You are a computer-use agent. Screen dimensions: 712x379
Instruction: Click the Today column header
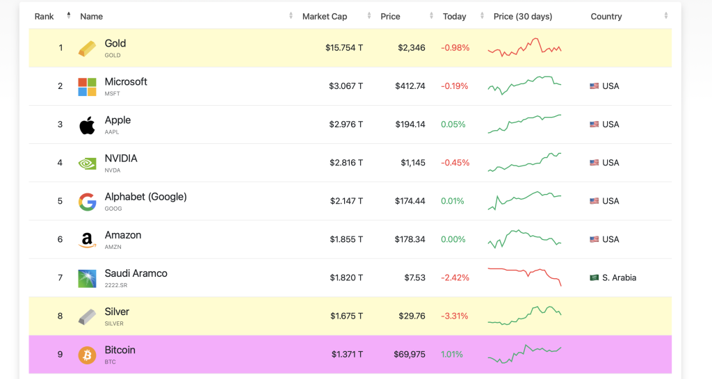[455, 16]
